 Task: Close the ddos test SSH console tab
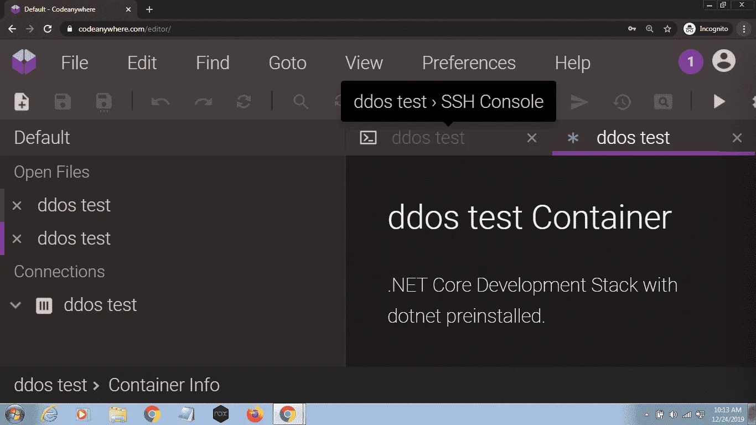tap(532, 138)
